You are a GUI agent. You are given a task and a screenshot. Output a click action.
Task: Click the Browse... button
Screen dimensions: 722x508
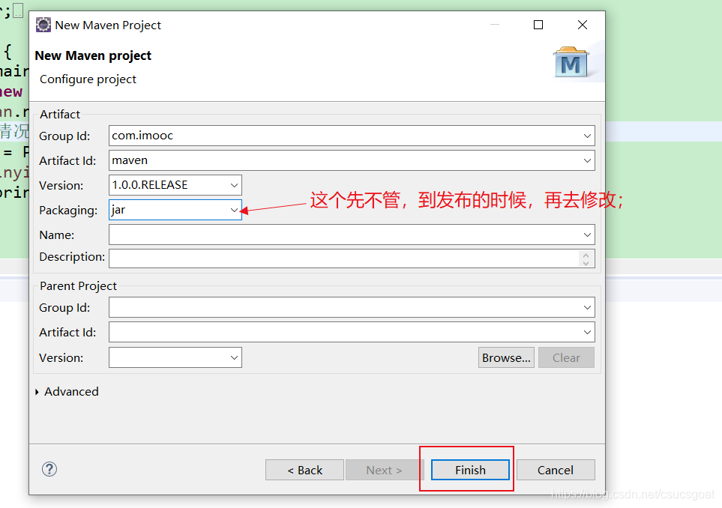(x=506, y=357)
